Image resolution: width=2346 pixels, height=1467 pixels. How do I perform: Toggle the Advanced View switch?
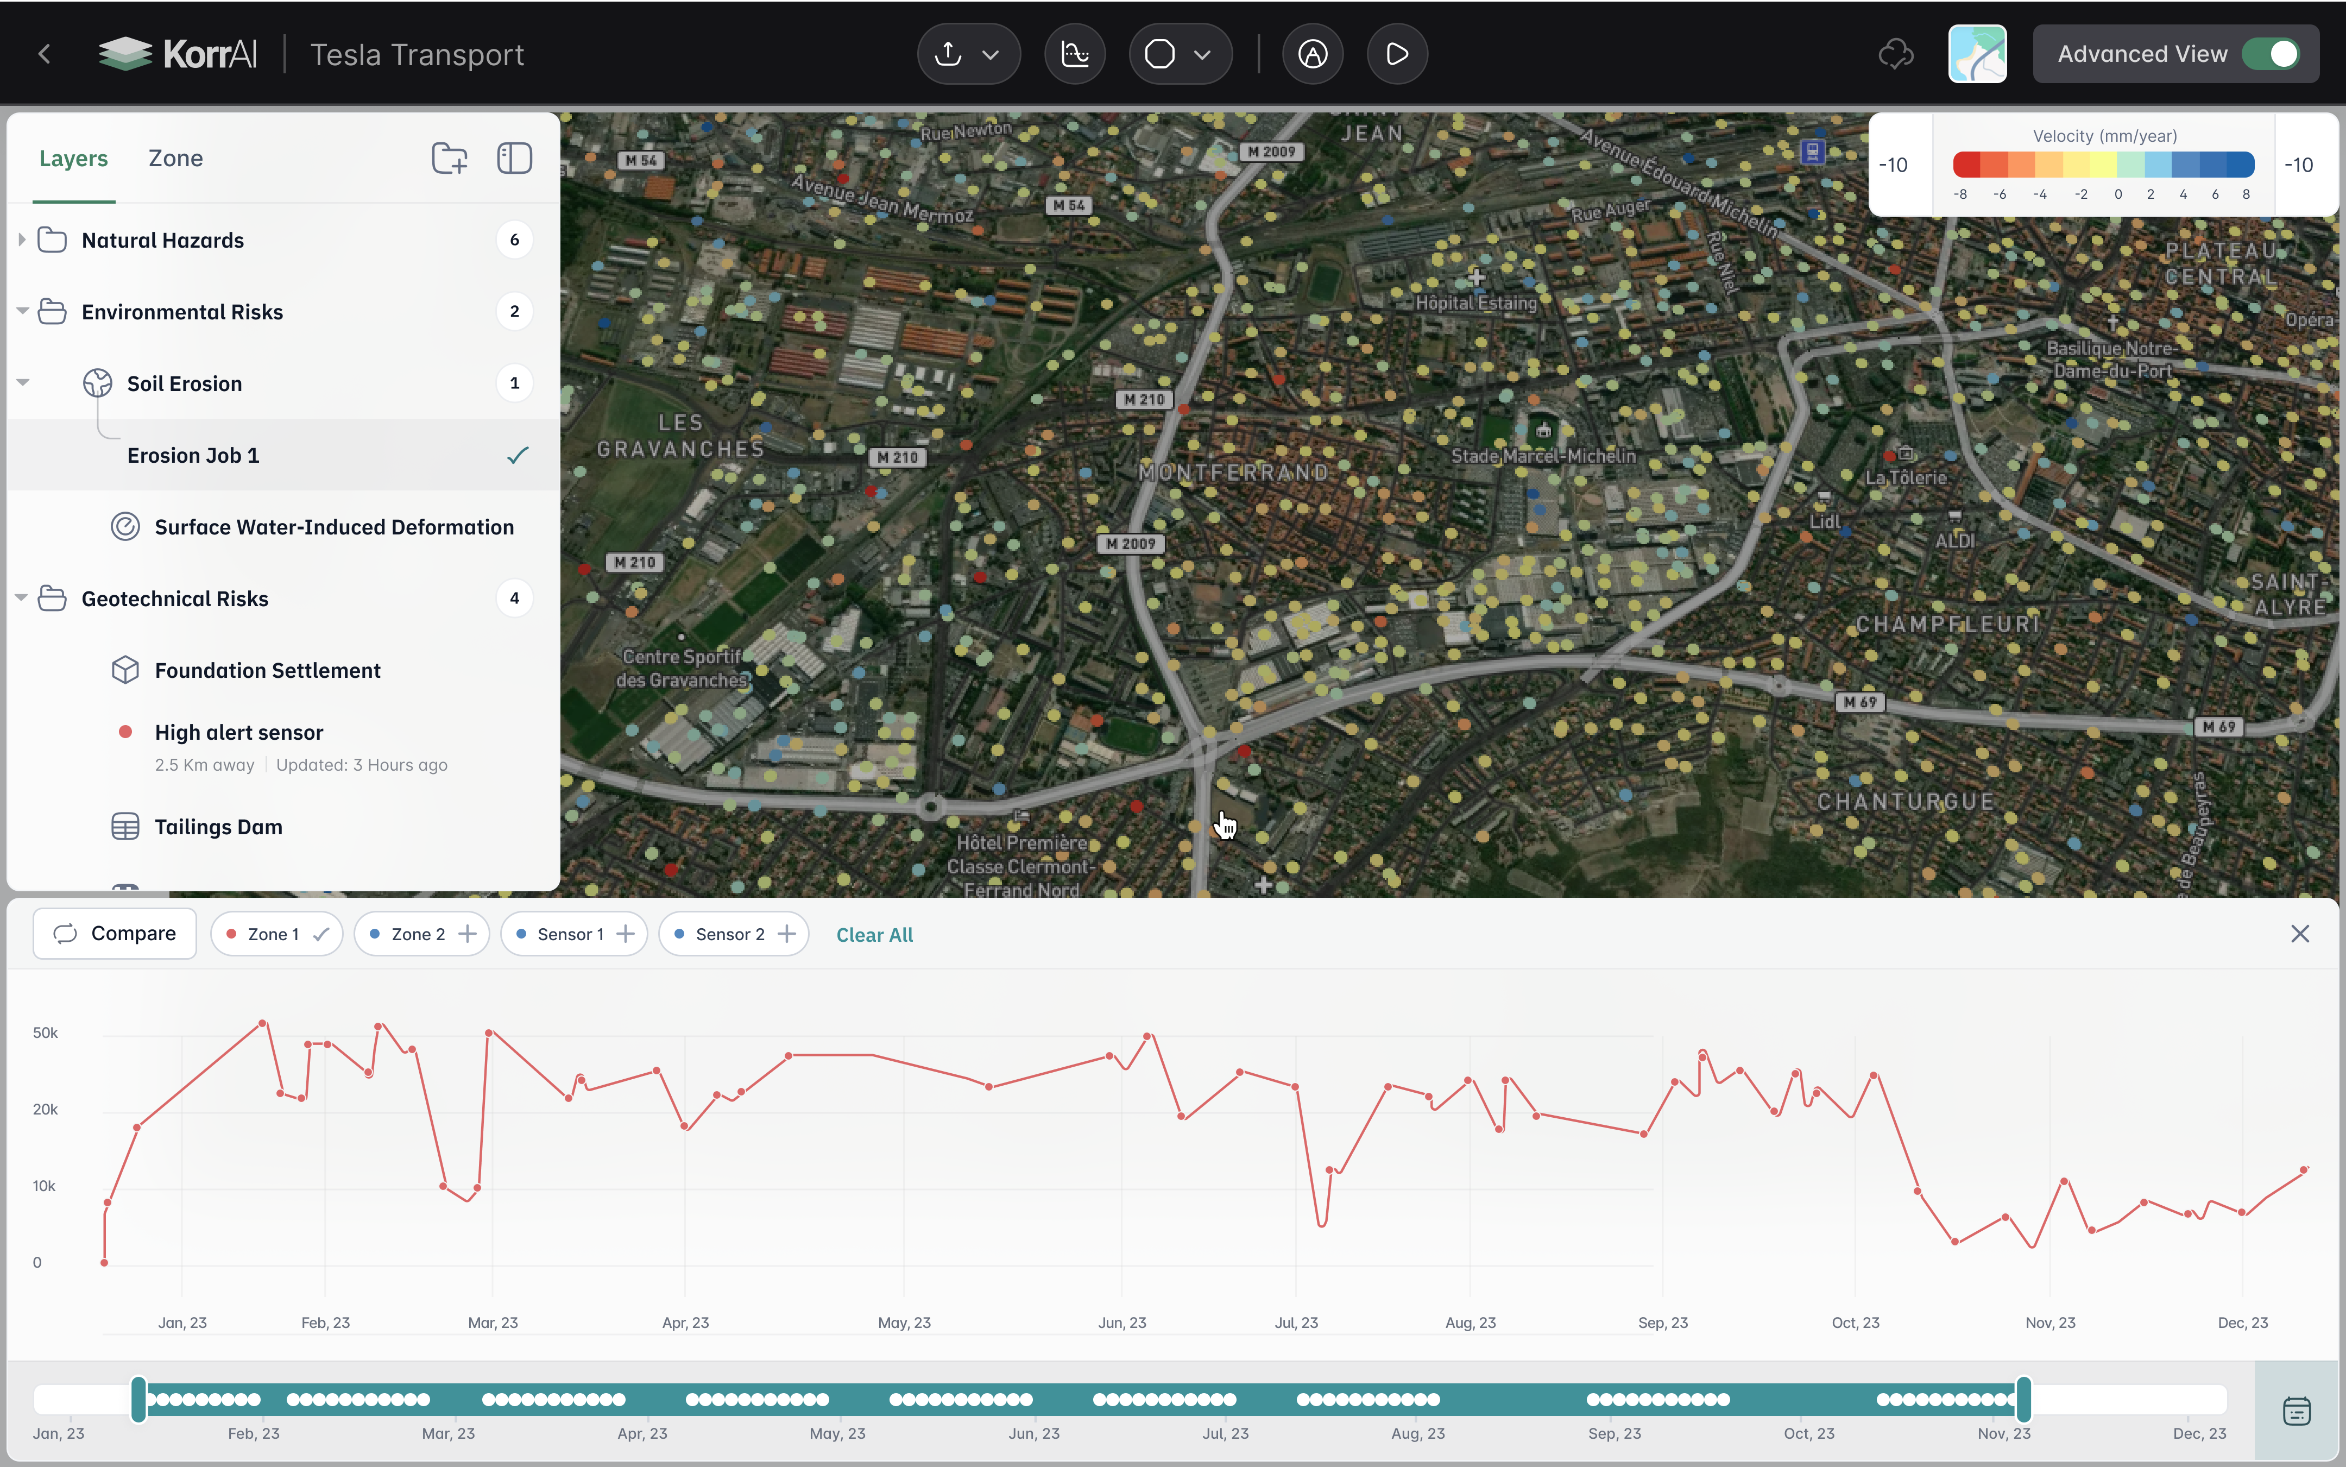coord(2271,54)
